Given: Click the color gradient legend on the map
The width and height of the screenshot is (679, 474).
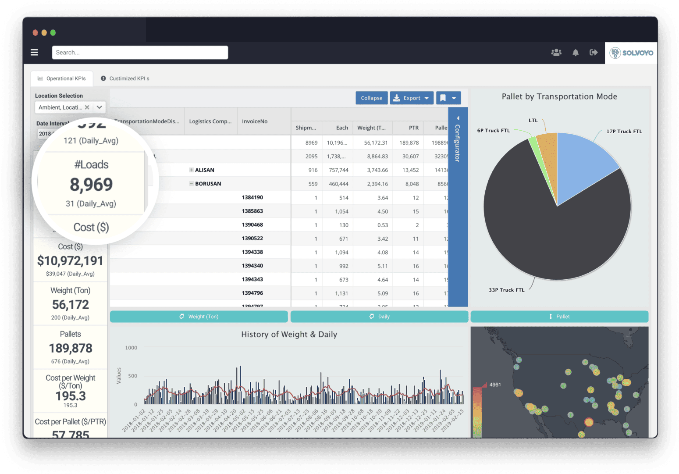Looking at the screenshot, I should tap(478, 412).
